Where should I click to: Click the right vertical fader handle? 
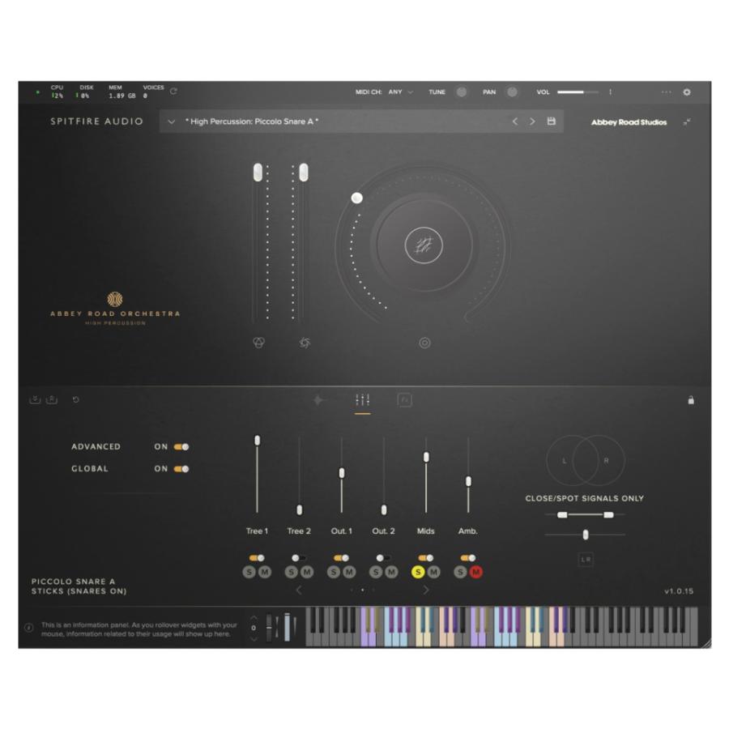pos(303,173)
